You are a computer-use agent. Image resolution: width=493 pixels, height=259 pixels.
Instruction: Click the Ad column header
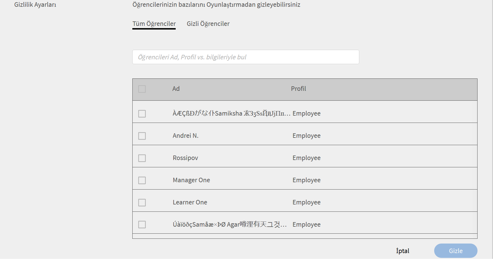(176, 89)
